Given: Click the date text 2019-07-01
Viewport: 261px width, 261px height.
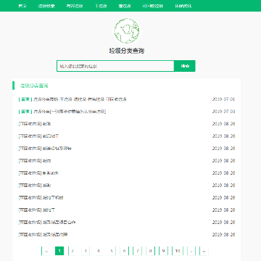Looking at the screenshot, I should click(223, 99).
